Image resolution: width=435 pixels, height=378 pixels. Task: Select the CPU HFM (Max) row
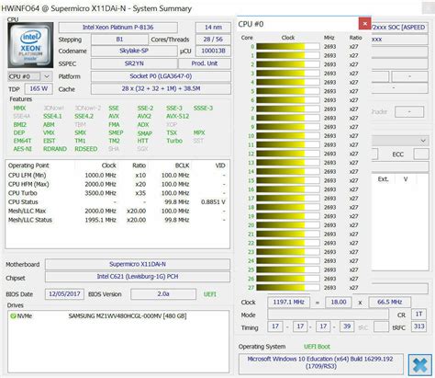tap(117, 184)
